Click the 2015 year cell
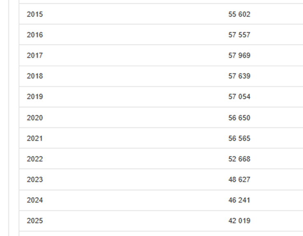Image resolution: width=303 pixels, height=236 pixels. [35, 14]
